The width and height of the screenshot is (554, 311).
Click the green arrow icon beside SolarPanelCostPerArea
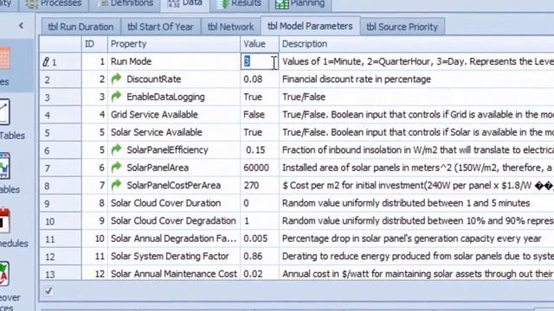(116, 185)
